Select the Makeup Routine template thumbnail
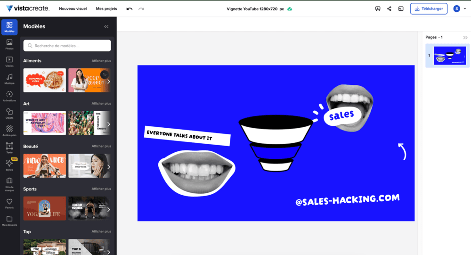This screenshot has height=255, width=471. (x=89, y=166)
